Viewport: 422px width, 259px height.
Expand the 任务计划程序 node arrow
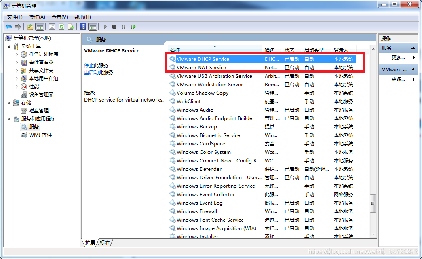pyautogui.click(x=17, y=54)
